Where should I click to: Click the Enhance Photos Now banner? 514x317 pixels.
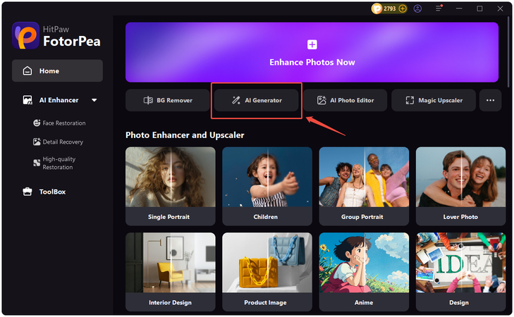[312, 52]
